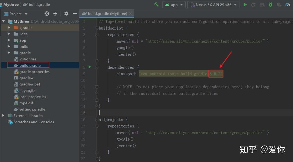Select the build.gradle (Mythree) editor tab
The image size is (293, 162).
coord(107,14)
